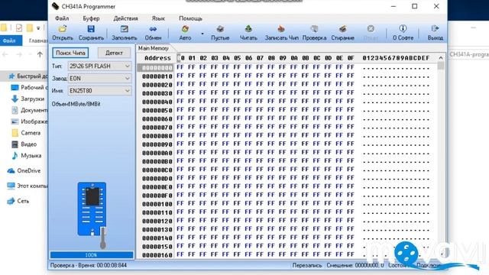Click the 0123456789ABCDEF ASCII column header
This screenshot has height=275, width=489.
tap(396, 58)
